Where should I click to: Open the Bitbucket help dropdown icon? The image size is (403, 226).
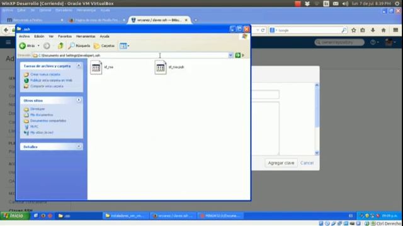tap(374, 42)
